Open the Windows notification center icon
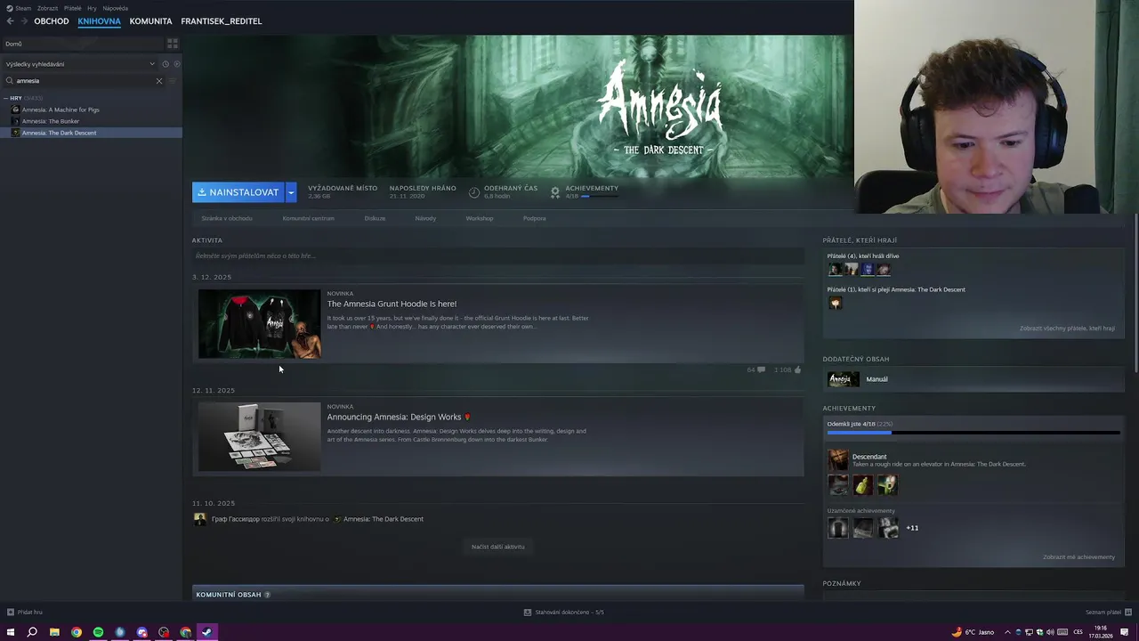The height and width of the screenshot is (641, 1139). coord(1124,632)
